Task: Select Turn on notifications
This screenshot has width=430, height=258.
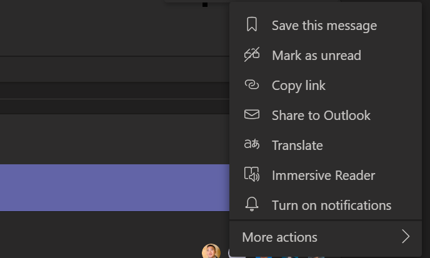Action: [x=326, y=205]
